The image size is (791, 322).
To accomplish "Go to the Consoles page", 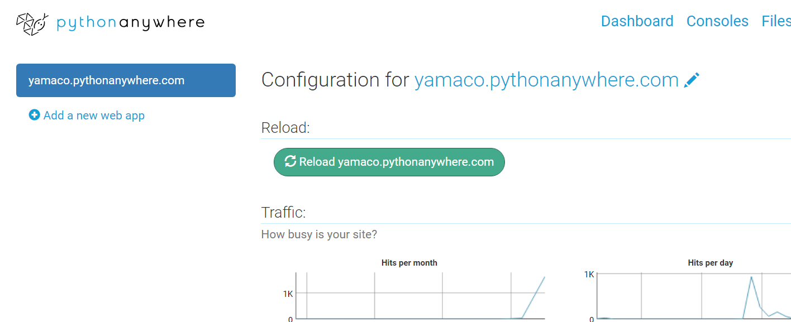I will tap(717, 21).
